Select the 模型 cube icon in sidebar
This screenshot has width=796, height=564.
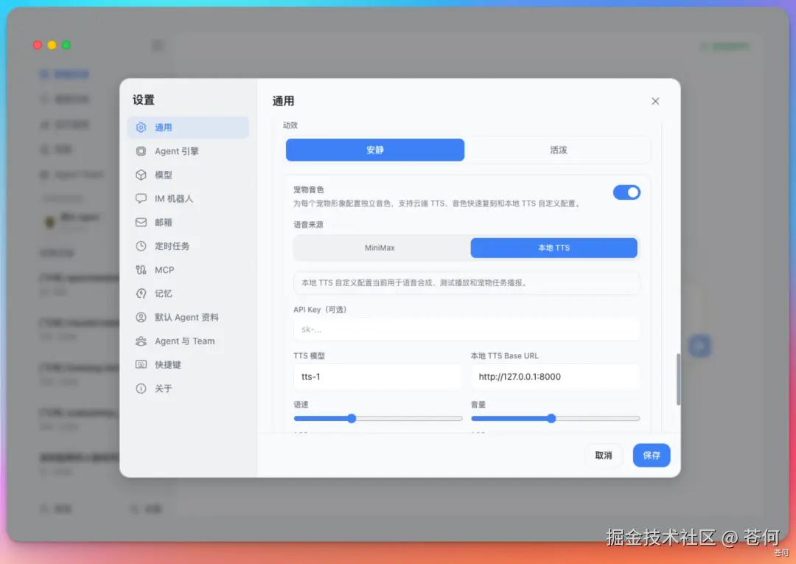click(141, 175)
